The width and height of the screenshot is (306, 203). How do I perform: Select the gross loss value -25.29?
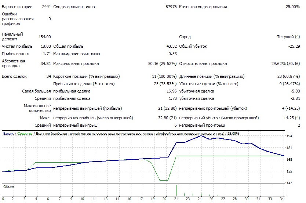tap(294, 46)
